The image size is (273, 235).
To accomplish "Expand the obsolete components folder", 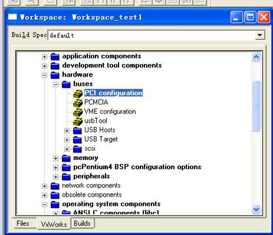I will click(44, 196).
